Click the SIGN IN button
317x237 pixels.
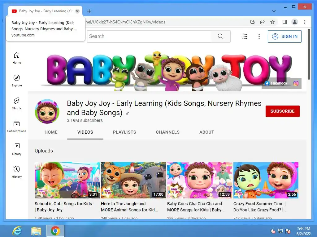pyautogui.click(x=284, y=36)
